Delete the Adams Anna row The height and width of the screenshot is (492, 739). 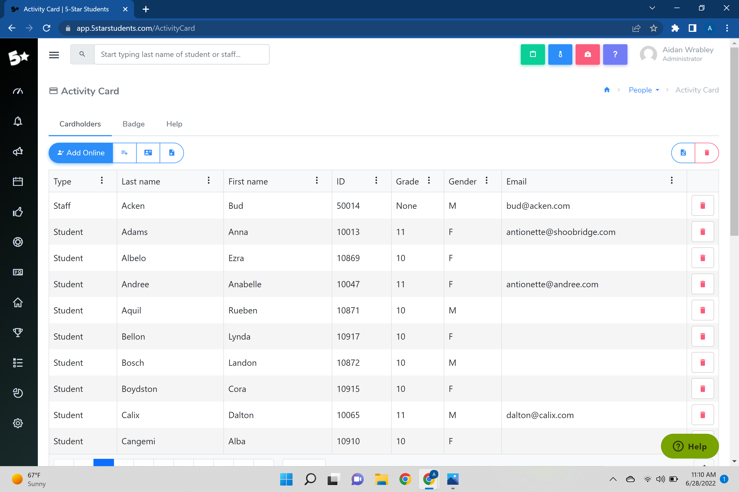pyautogui.click(x=703, y=231)
